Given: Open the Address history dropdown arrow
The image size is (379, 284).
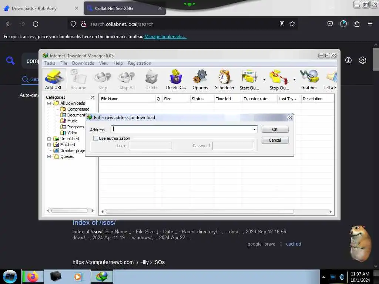Looking at the screenshot, I should point(254,129).
